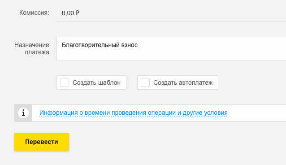Tick the Создать автоплатеж checkbox square
This screenshot has height=165, width=286.
click(x=145, y=82)
